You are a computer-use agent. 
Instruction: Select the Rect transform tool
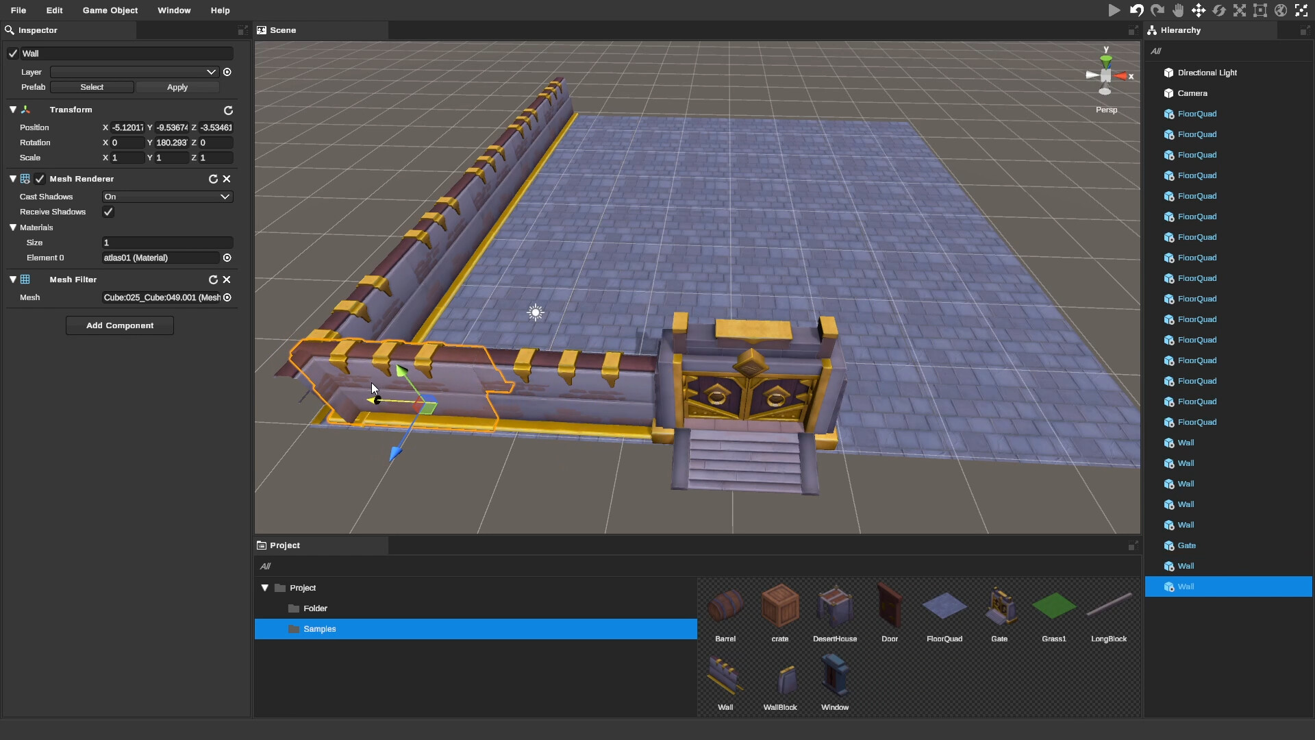[x=1260, y=10]
